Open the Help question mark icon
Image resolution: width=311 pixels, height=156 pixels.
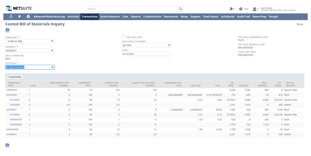[x=241, y=9]
